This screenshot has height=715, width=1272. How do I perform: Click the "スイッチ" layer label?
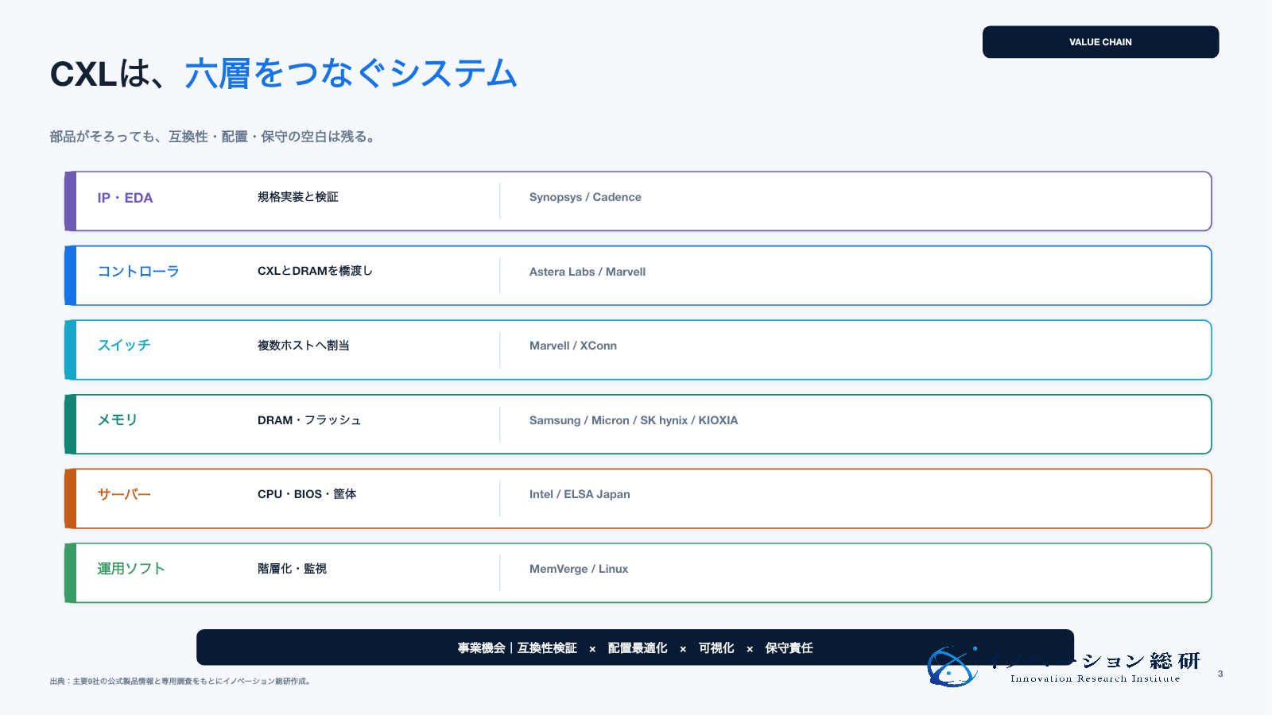click(124, 346)
